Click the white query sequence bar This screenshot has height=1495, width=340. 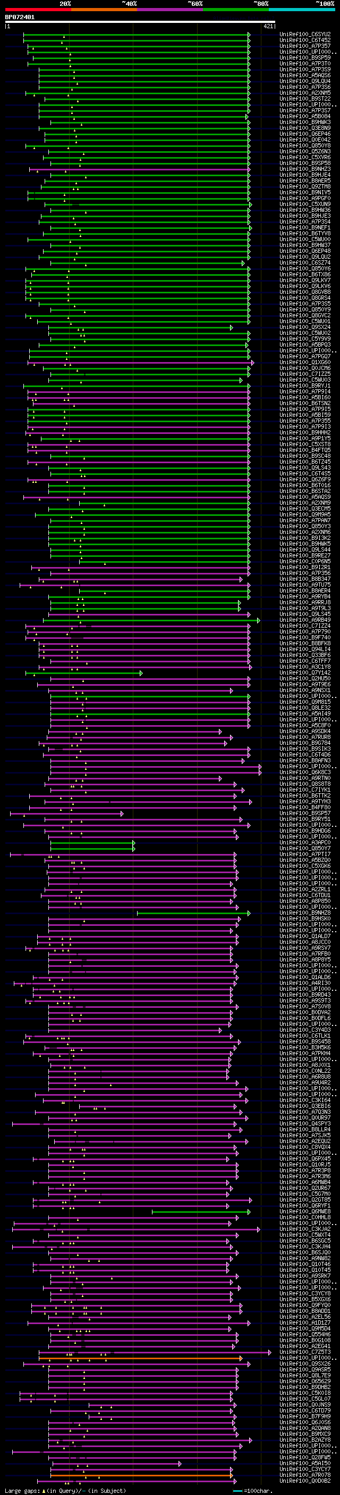pos(140,22)
